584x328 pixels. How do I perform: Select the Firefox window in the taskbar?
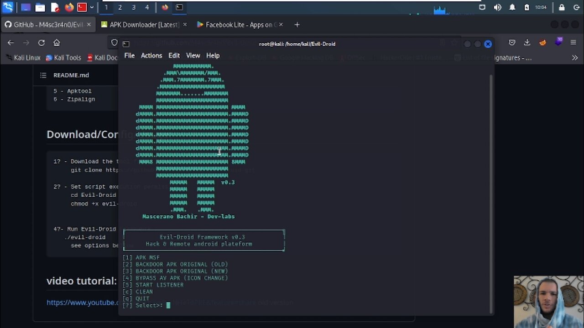pyautogui.click(x=165, y=7)
